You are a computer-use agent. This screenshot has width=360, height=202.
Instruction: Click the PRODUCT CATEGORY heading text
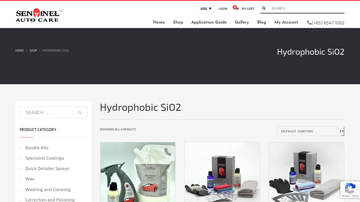tap(38, 130)
